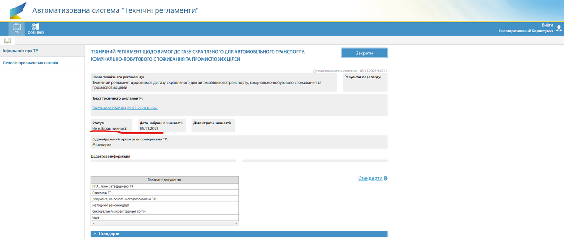564x239 pixels.
Task: Open Перелік призначених органів in sidebar
Action: (31, 63)
